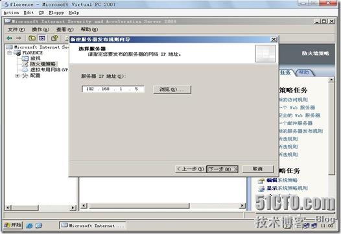Click the 下一步(N) next button
341x234 pixels.
click(x=222, y=169)
